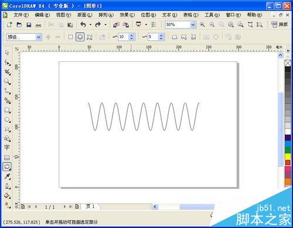Open the 效果(C) menu

[x=127, y=15]
